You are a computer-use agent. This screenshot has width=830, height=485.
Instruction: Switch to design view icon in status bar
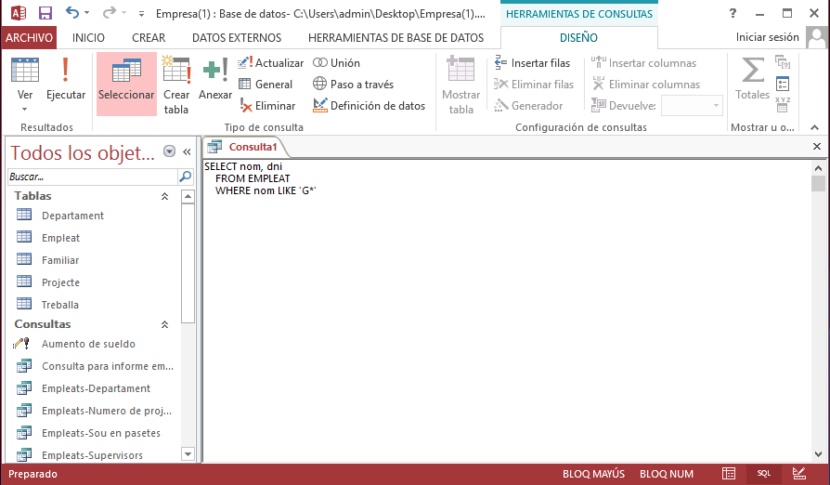point(798,474)
